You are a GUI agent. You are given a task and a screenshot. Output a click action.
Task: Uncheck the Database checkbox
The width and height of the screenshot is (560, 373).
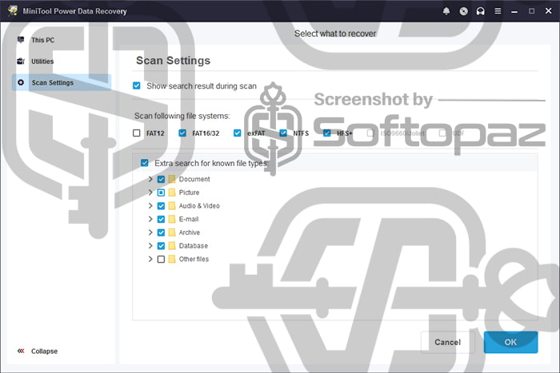[161, 246]
